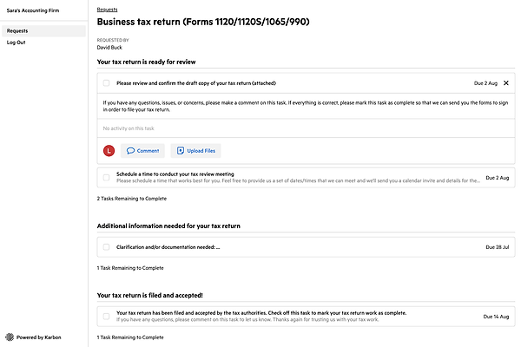
Task: Click the speech bubble Comment icon
Action: point(130,151)
